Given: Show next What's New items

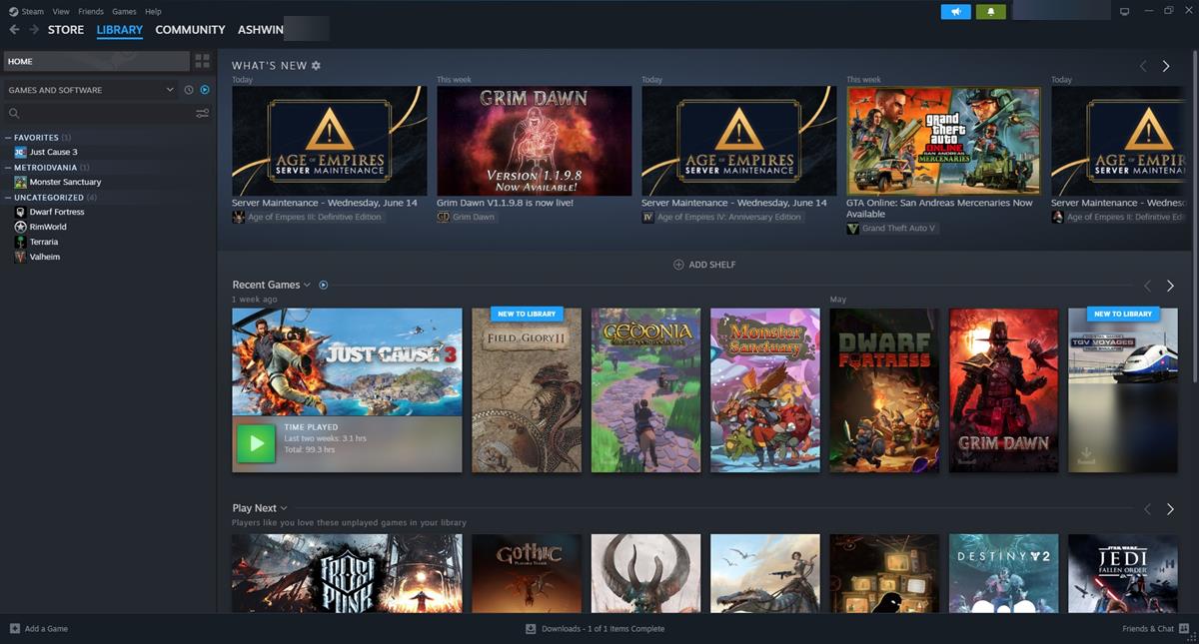Looking at the screenshot, I should pos(1165,66).
